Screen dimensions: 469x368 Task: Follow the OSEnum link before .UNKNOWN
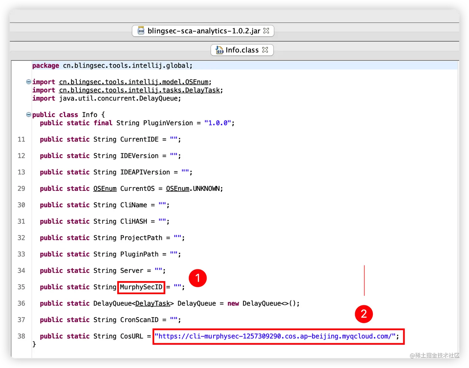(x=177, y=189)
